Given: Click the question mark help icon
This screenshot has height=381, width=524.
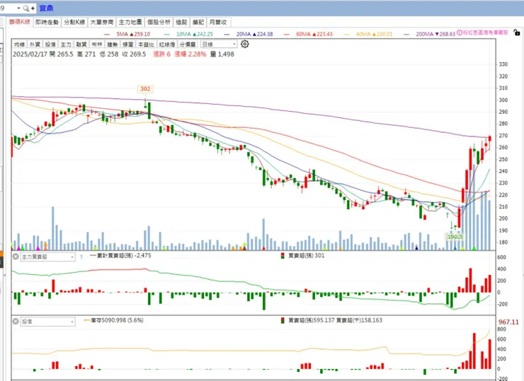Looking at the screenshot, I should tap(81, 257).
